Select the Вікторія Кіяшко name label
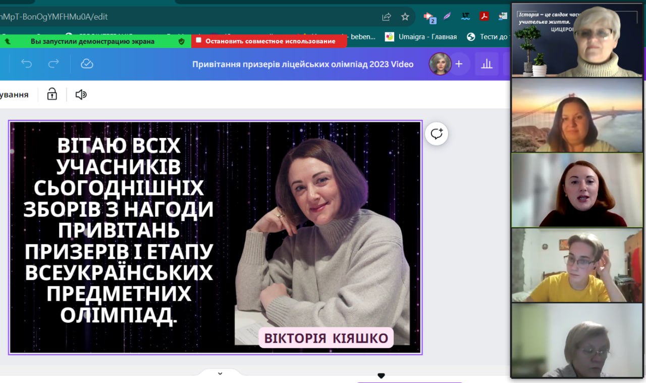 [x=327, y=338]
